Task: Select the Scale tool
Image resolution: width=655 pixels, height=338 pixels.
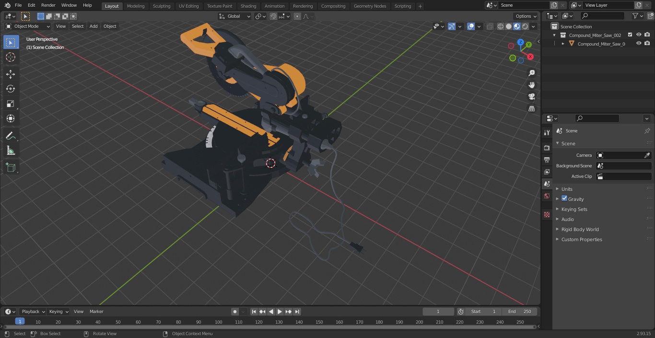Action: click(11, 104)
